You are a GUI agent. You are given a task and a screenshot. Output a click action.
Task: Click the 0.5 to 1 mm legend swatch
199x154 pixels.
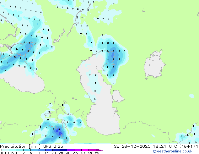pos(13,150)
